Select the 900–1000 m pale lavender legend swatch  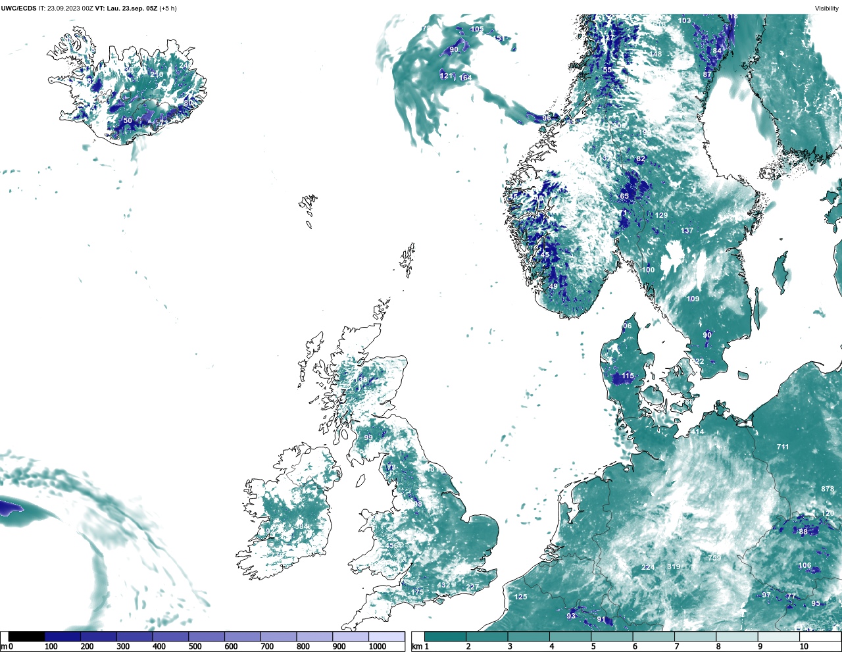pos(351,637)
